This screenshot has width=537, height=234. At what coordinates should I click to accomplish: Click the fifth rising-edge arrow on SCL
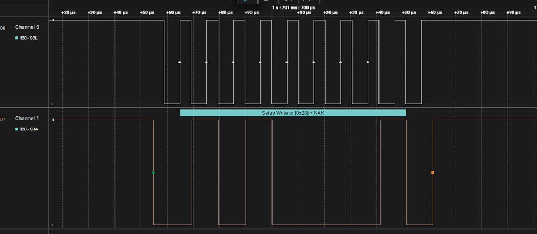(287, 62)
